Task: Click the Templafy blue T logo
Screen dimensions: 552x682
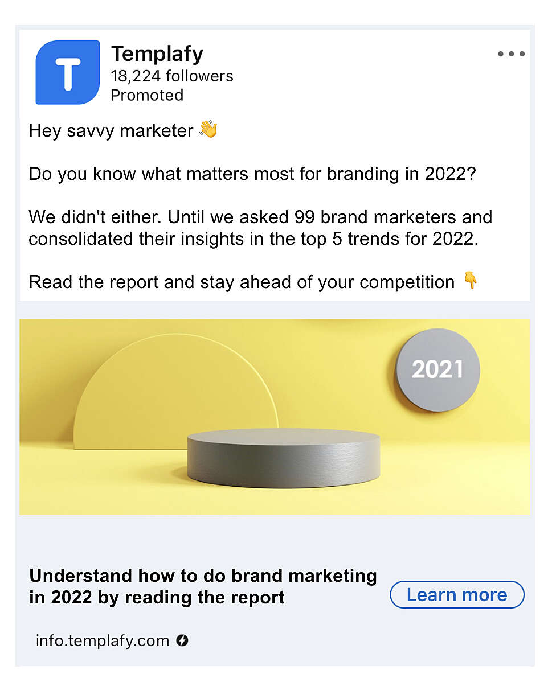Action: [67, 72]
